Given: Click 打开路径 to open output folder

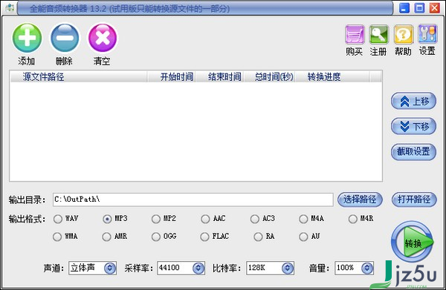Looking at the screenshot, I should point(414,200).
